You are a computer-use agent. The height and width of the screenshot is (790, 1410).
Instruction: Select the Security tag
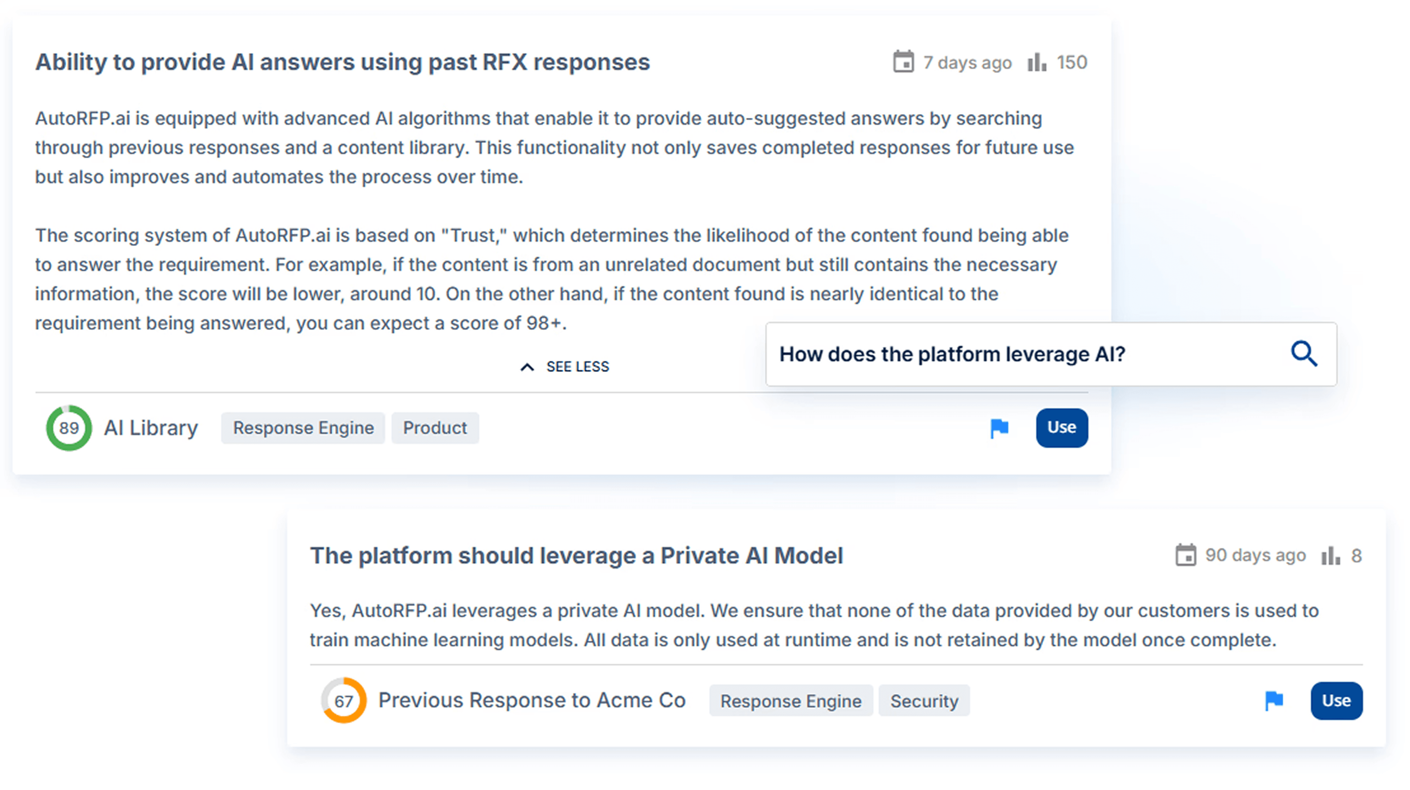[x=924, y=701]
